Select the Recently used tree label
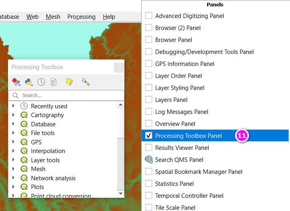The width and height of the screenshot is (290, 211). (49, 106)
